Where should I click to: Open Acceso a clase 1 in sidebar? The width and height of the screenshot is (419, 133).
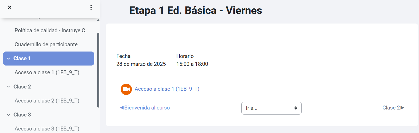pos(47,73)
